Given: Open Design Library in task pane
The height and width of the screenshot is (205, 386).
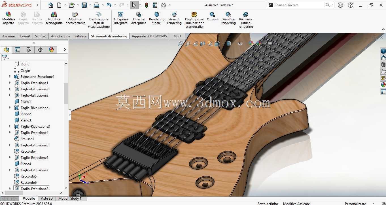Looking at the screenshot, I should click(383, 65).
